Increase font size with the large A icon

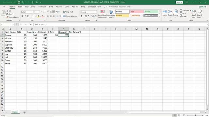click(41, 12)
